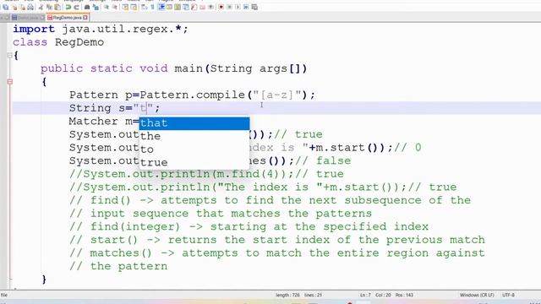Click the Cut scissors icon

click(41, 8)
